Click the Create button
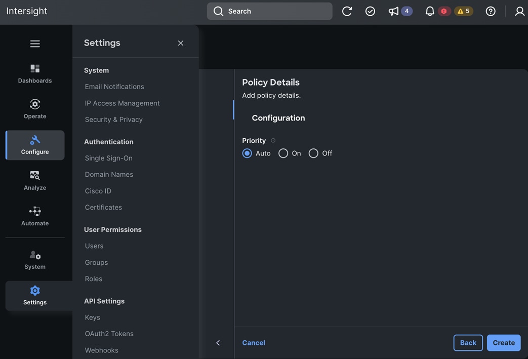 click(x=504, y=343)
